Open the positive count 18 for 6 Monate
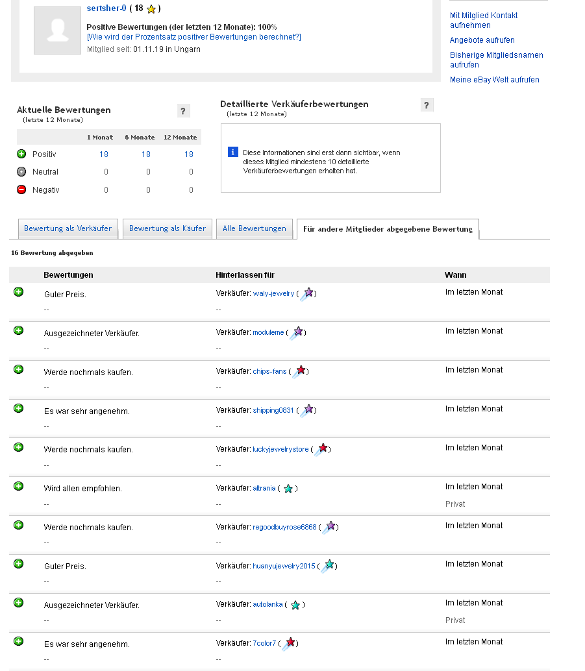Image resolution: width=585 pixels, height=671 pixels. tap(146, 154)
